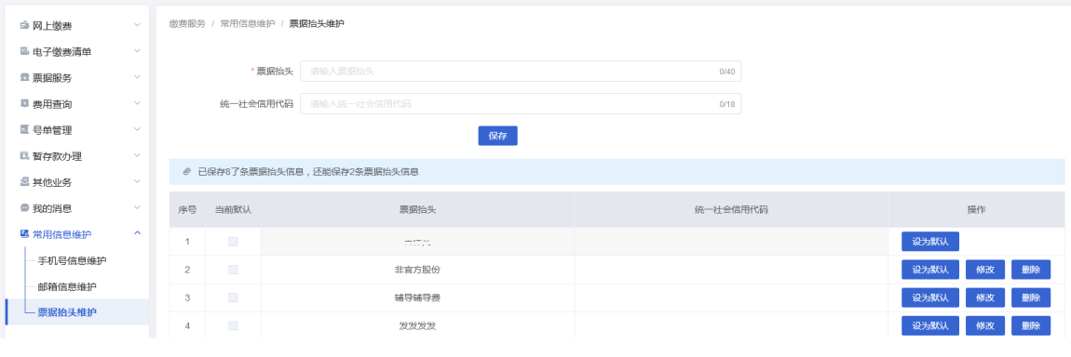Expand the 网上缴费 menu chevron
This screenshot has width=1071, height=357.
point(137,25)
